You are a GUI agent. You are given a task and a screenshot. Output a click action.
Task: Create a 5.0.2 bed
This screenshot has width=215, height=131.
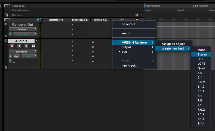point(201,82)
